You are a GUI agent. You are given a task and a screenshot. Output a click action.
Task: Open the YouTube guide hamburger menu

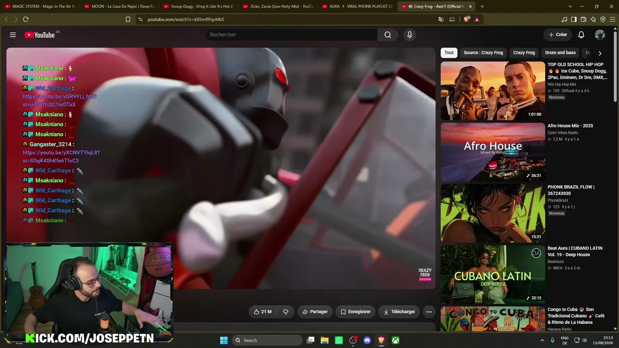tap(13, 35)
